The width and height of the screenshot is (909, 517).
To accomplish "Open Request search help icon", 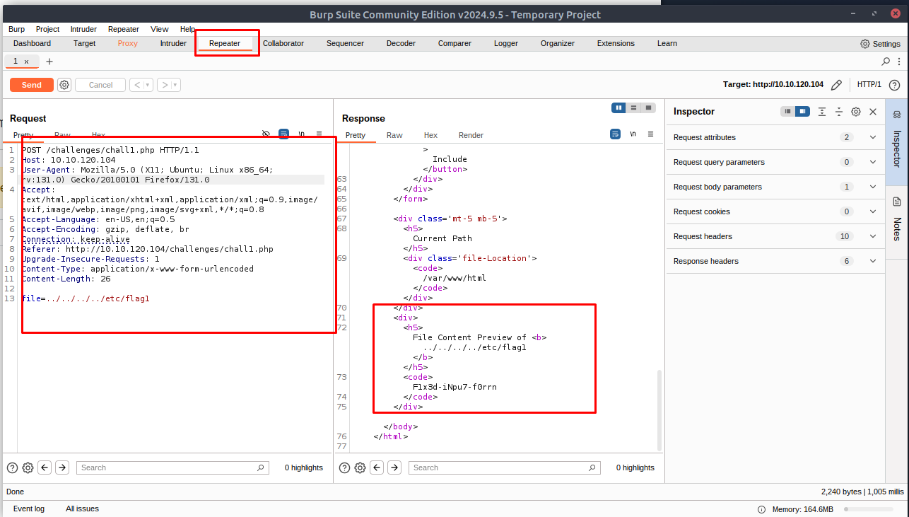I will [12, 467].
